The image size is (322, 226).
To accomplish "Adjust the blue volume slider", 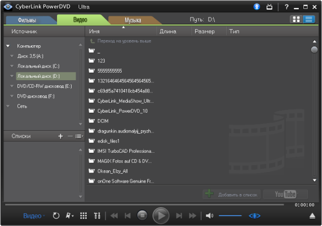I will 230,216.
